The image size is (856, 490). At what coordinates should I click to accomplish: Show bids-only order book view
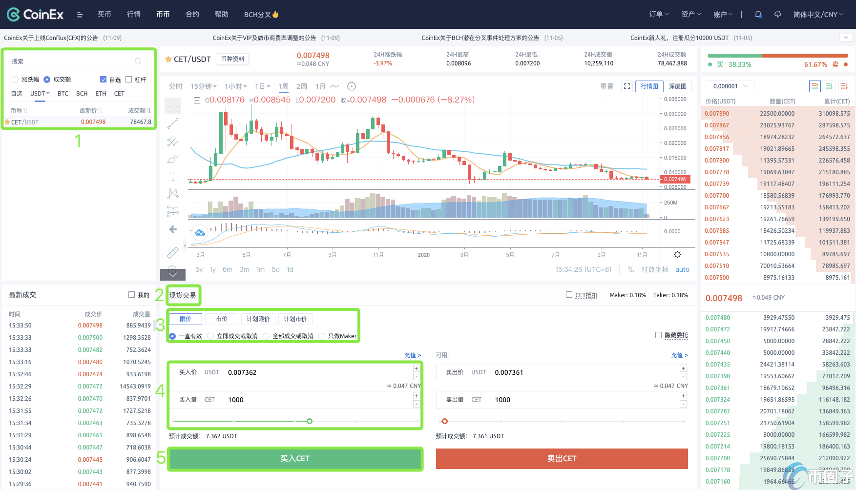pyautogui.click(x=829, y=86)
